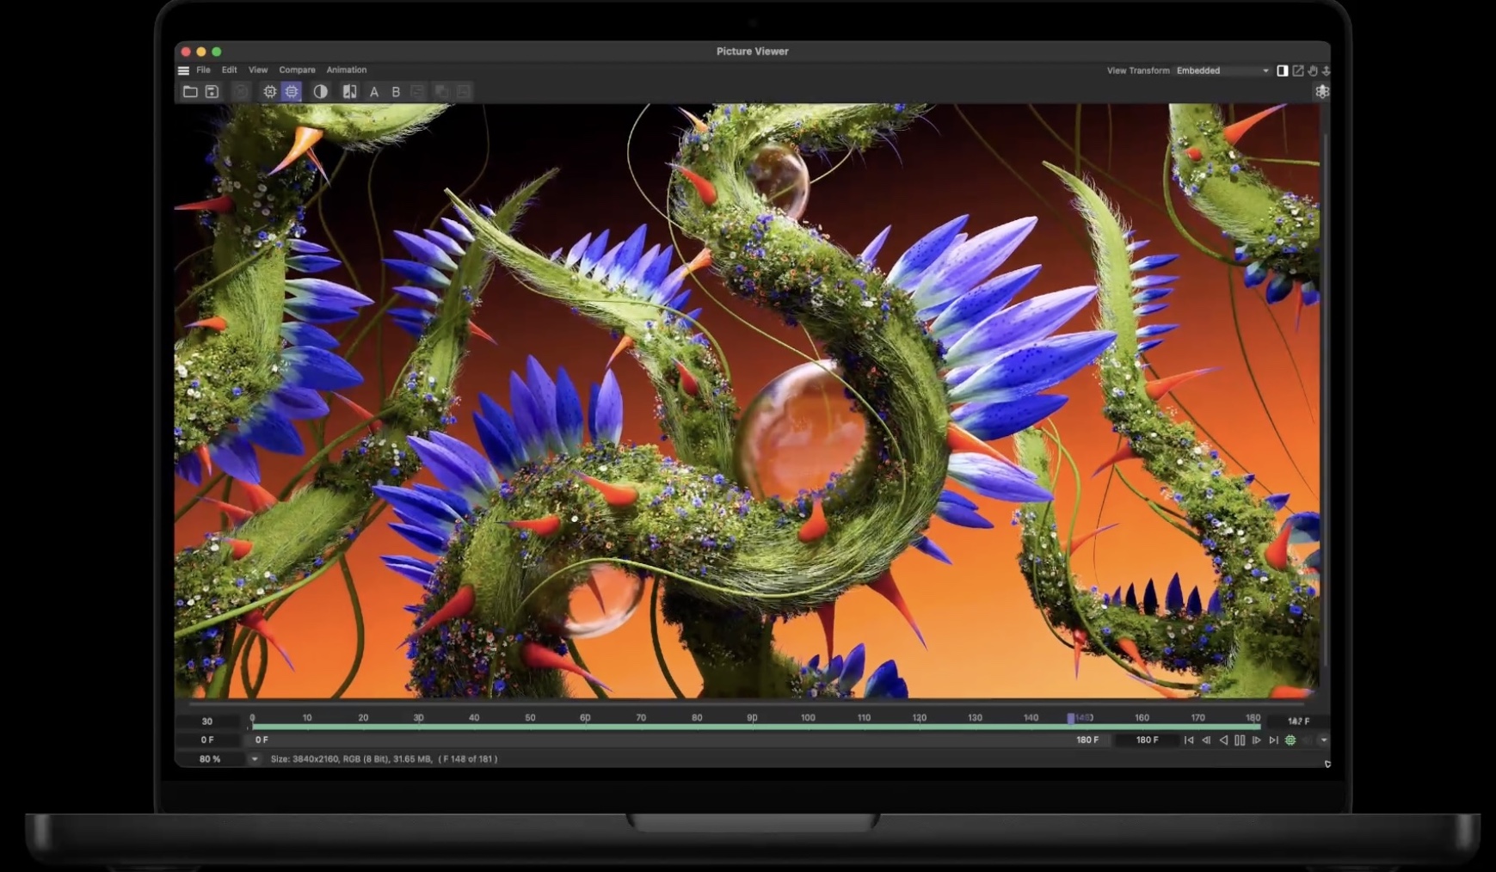Click the highlighted render queue chip icon
Image resolution: width=1496 pixels, height=872 pixels.
point(292,91)
